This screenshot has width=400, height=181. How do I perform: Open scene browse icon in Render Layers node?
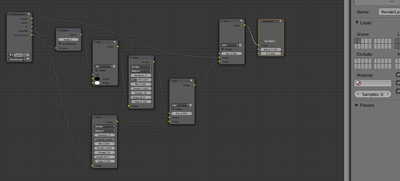click(11, 55)
